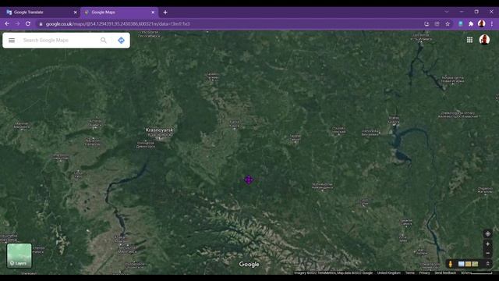Open the blue extension icon in the toolbar

[x=460, y=24]
